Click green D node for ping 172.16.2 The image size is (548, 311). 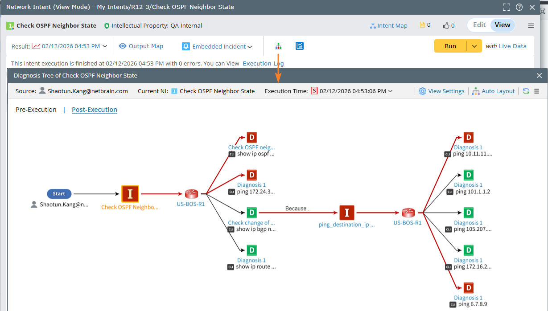click(x=468, y=250)
